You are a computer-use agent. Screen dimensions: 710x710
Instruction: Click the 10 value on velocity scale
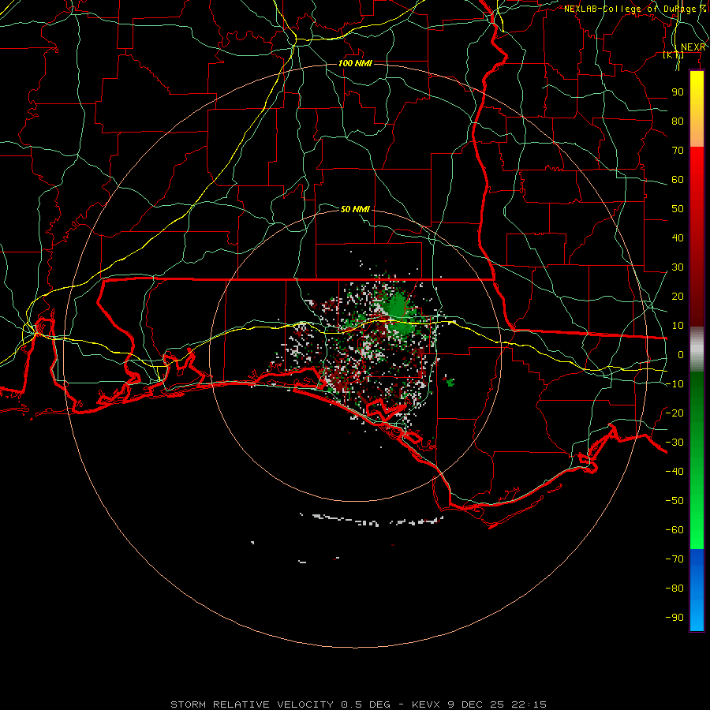678,326
